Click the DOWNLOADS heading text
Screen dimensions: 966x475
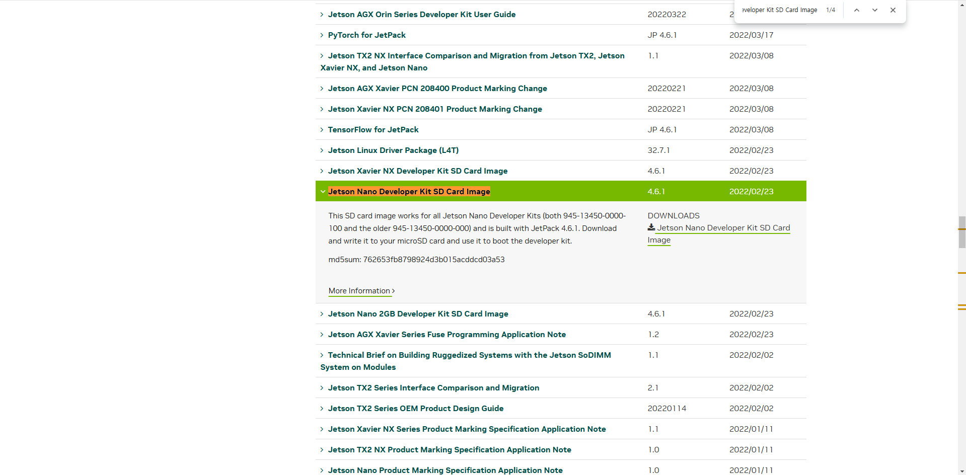(x=674, y=215)
